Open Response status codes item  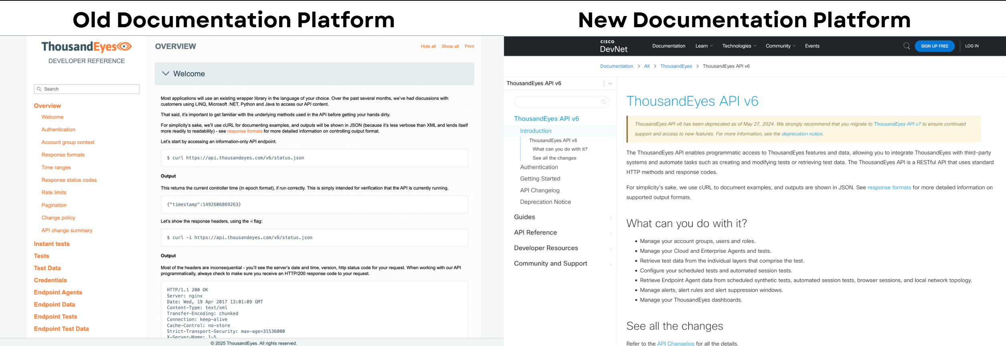click(69, 180)
